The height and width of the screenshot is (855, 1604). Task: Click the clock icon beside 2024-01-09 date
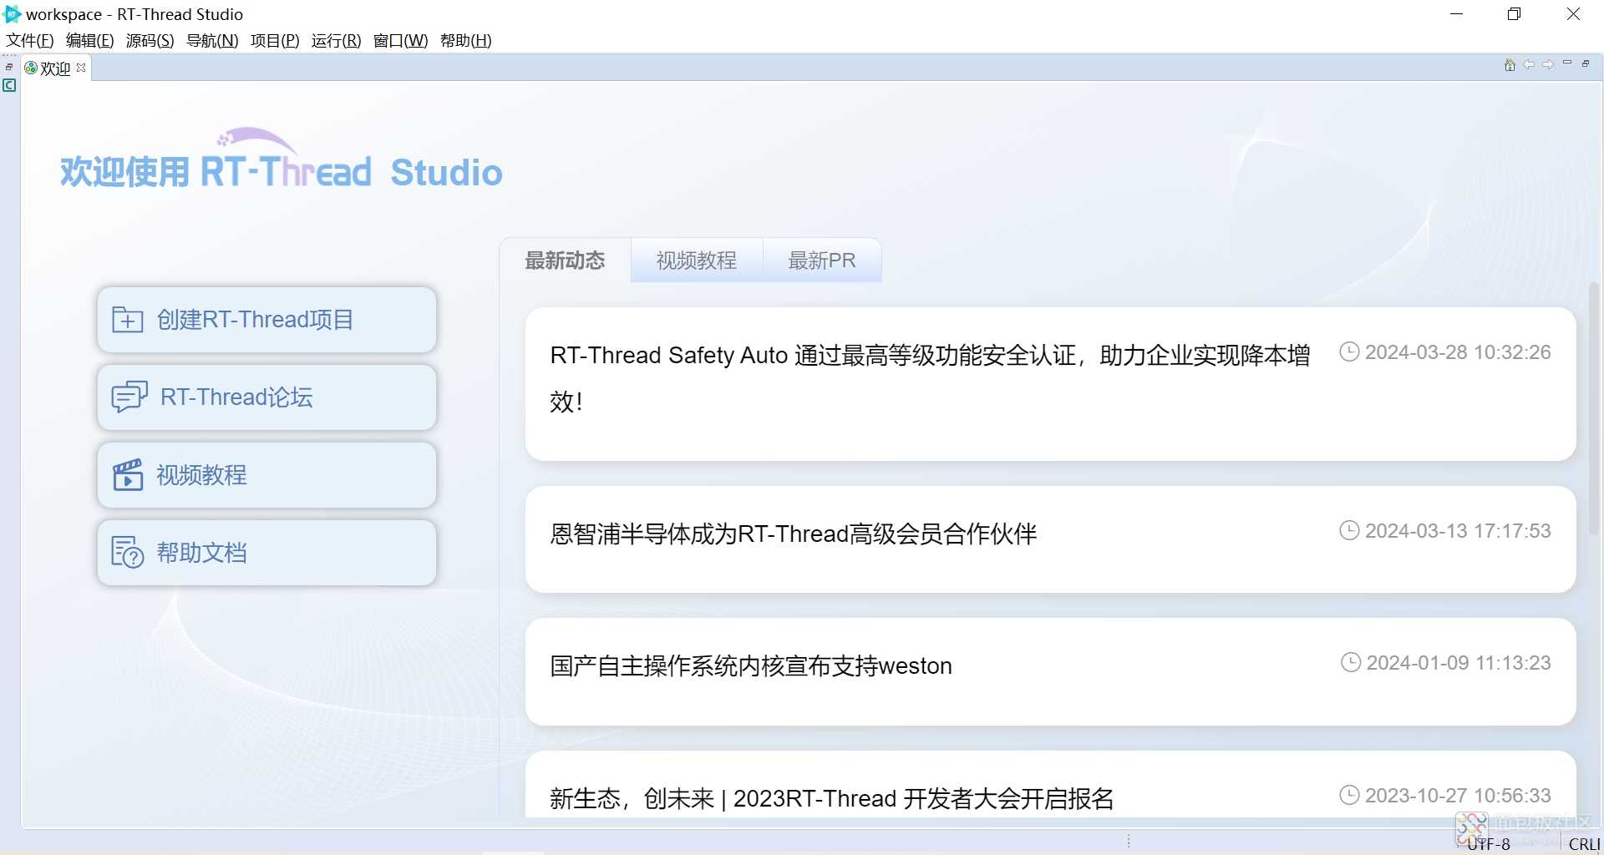tap(1350, 662)
